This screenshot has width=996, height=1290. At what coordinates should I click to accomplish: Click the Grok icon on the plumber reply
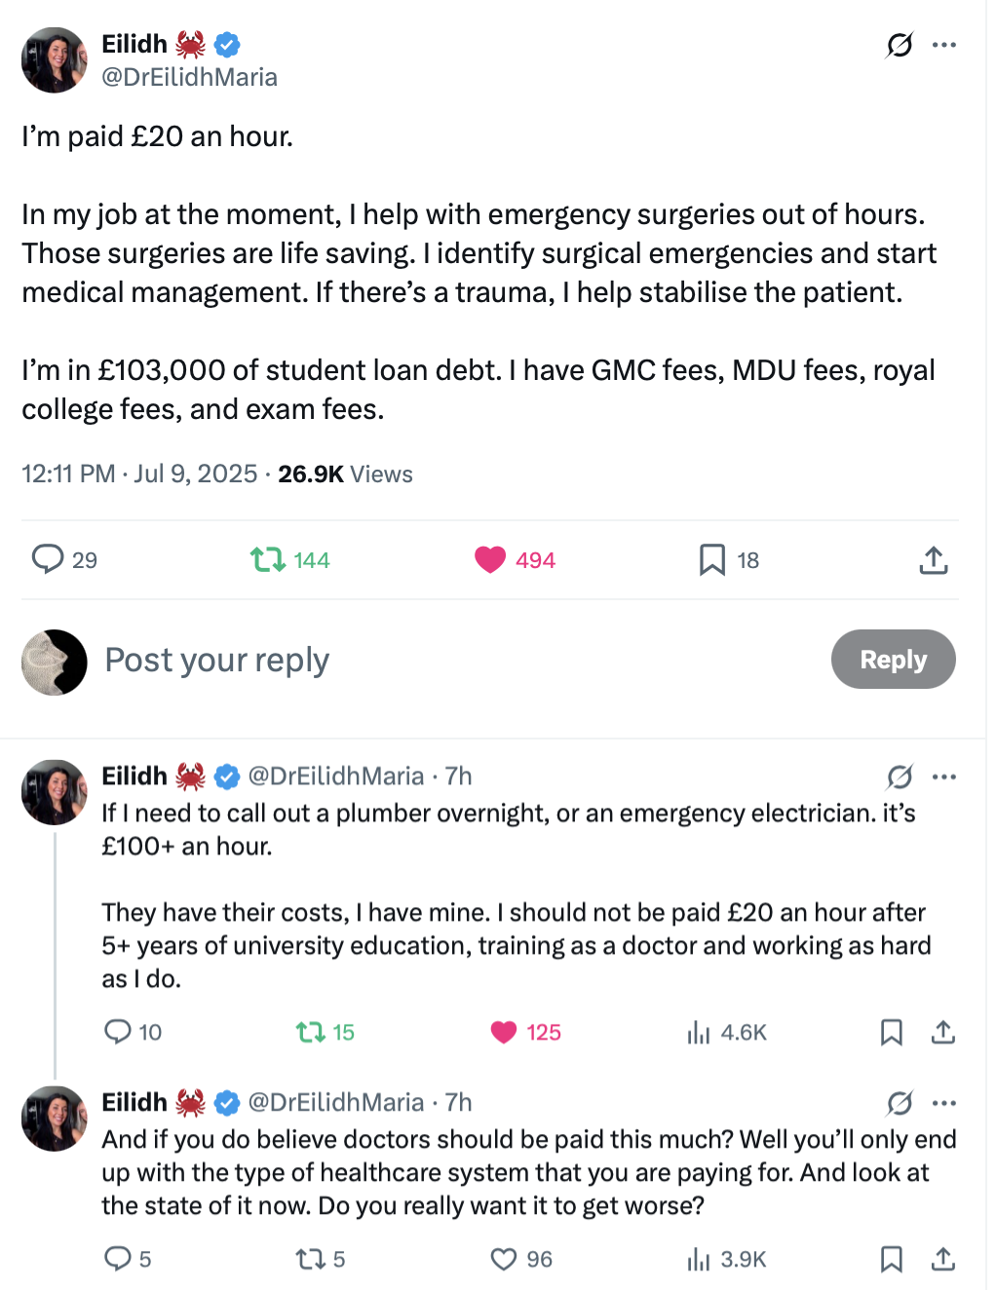pyautogui.click(x=900, y=777)
